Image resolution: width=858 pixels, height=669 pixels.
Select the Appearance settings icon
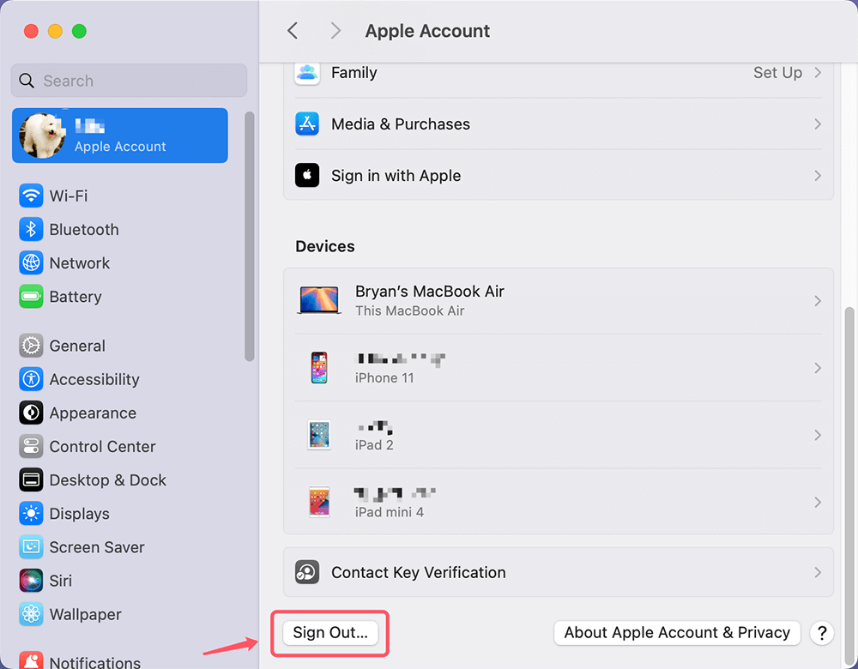click(31, 413)
